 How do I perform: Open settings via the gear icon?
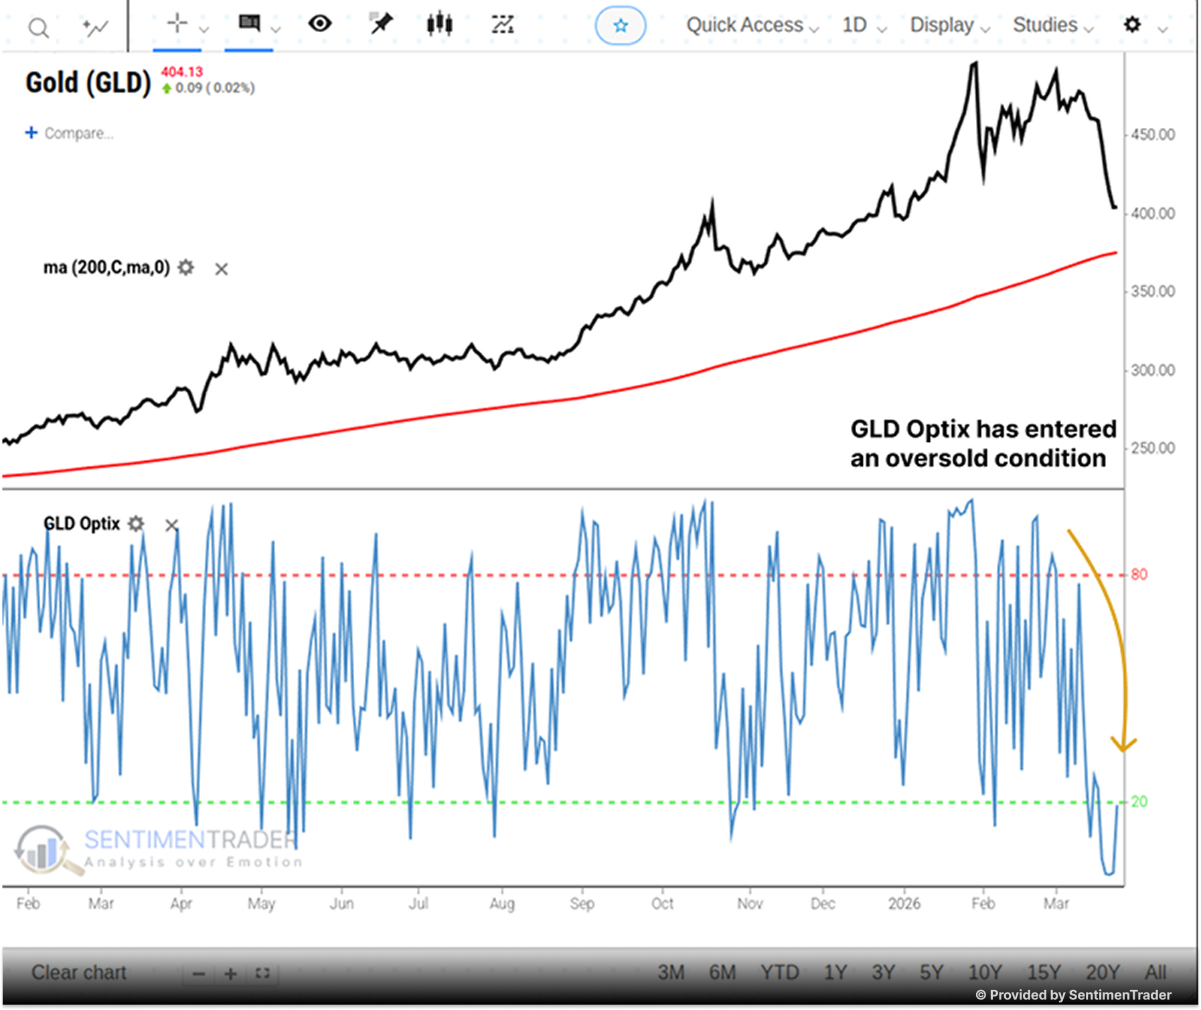point(1131,25)
